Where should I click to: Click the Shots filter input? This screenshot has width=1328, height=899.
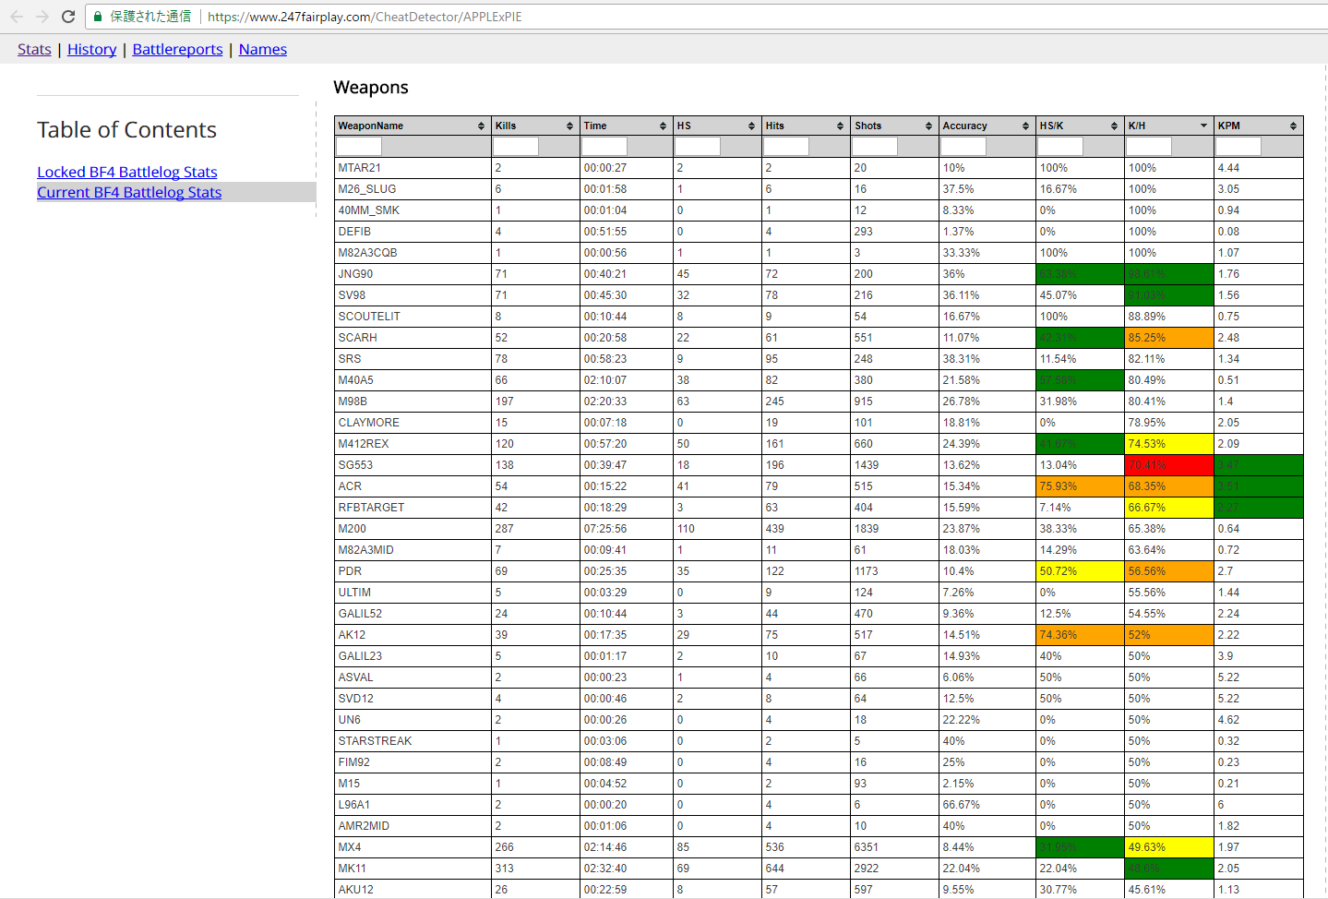pos(875,146)
